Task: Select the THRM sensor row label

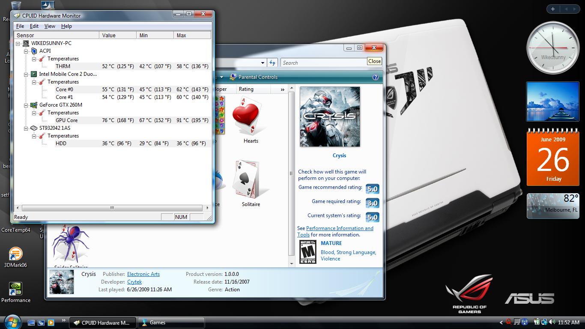Action: click(63, 66)
